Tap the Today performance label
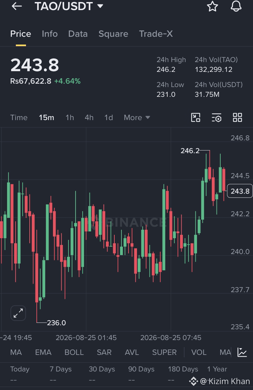The image size is (253, 390). (20, 369)
